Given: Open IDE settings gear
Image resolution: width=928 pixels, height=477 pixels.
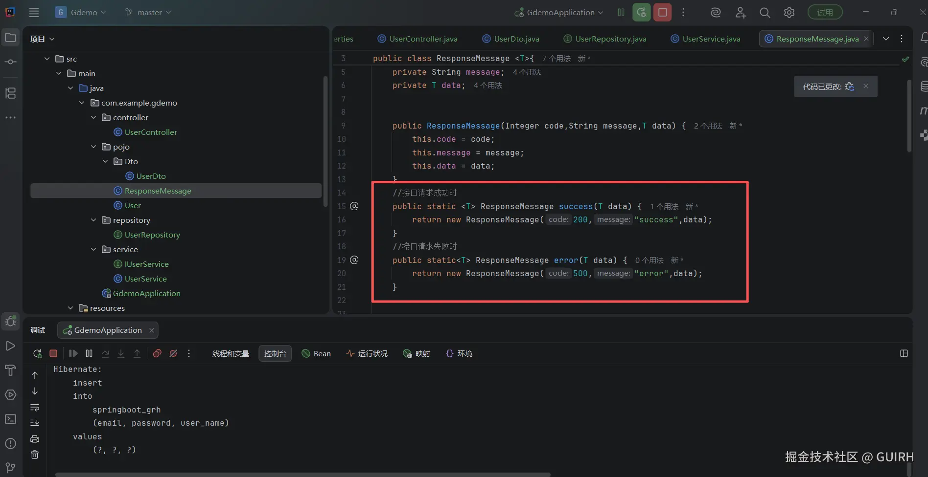Looking at the screenshot, I should [x=789, y=12].
